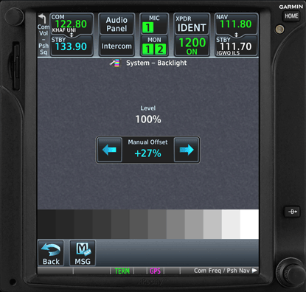Open the Intercom settings
The width and height of the screenshot is (306, 292).
[117, 46]
